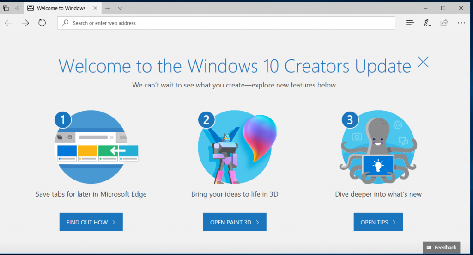This screenshot has height=255, width=473.
Task: Click the search magnifier icon in address bar
Action: click(65, 23)
